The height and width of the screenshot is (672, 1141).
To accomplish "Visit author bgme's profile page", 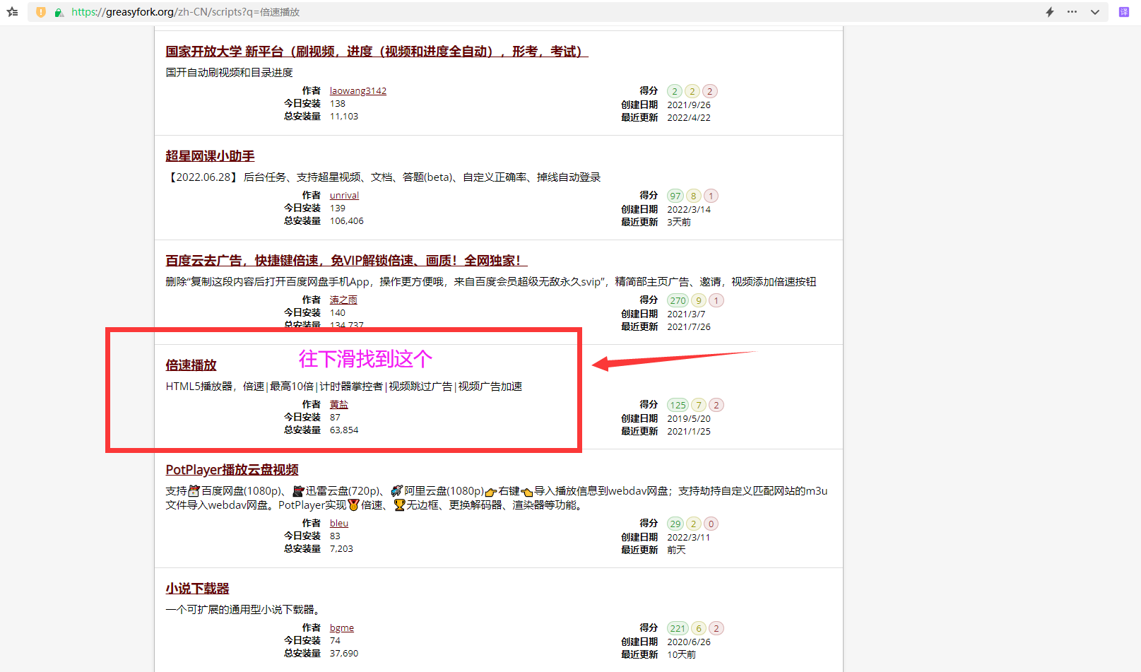I will pyautogui.click(x=341, y=627).
